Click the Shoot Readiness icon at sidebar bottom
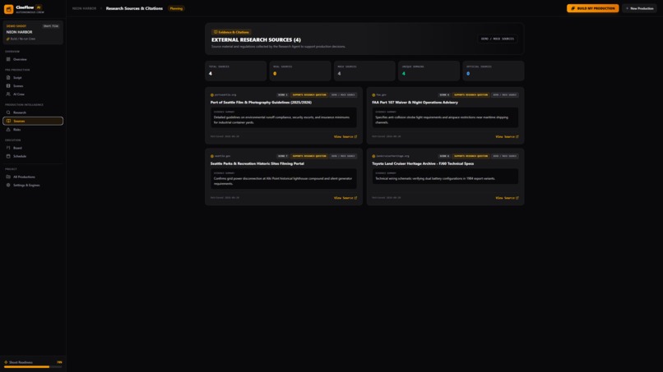This screenshot has height=372, width=663. click(6, 362)
